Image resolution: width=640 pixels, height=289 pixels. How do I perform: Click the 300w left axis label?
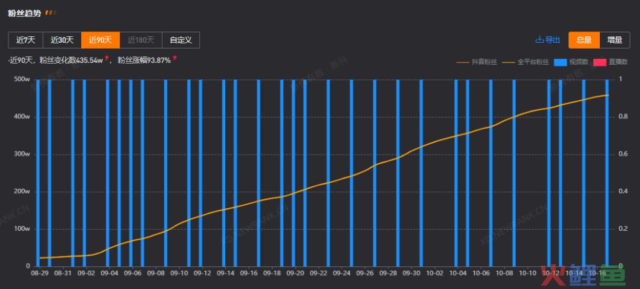pyautogui.click(x=23, y=154)
